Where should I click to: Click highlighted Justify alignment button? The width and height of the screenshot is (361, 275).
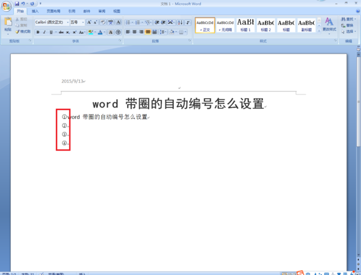click(148, 32)
